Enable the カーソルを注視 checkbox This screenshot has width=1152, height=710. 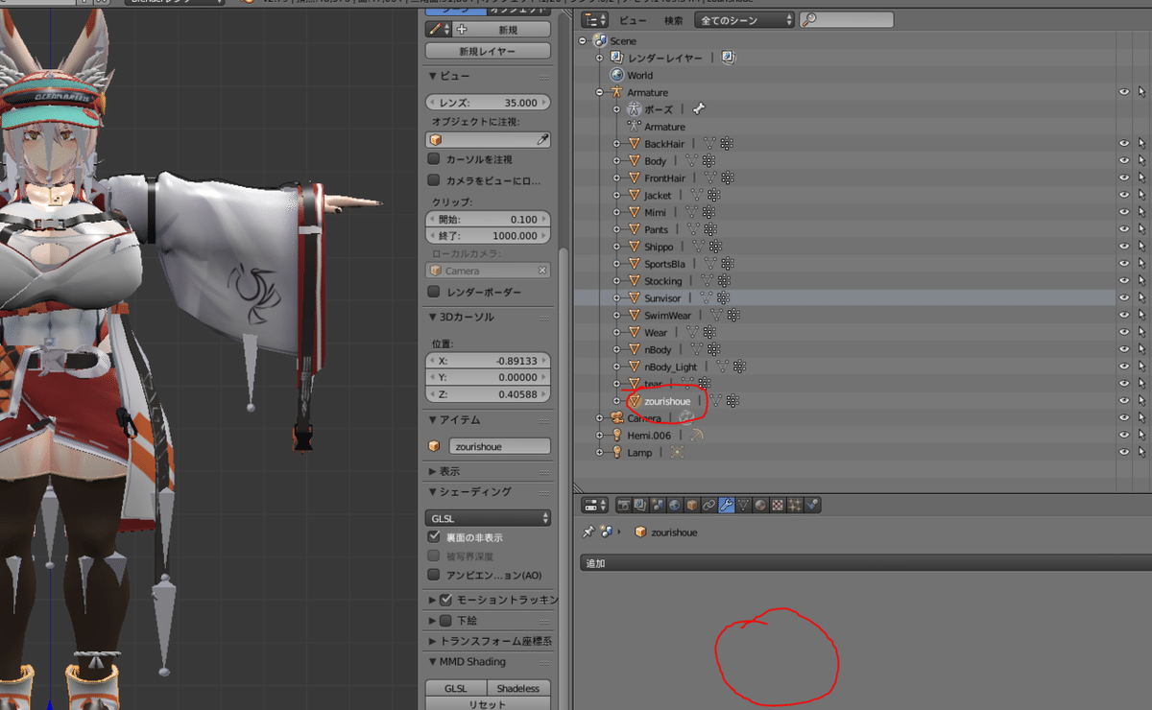(x=434, y=159)
